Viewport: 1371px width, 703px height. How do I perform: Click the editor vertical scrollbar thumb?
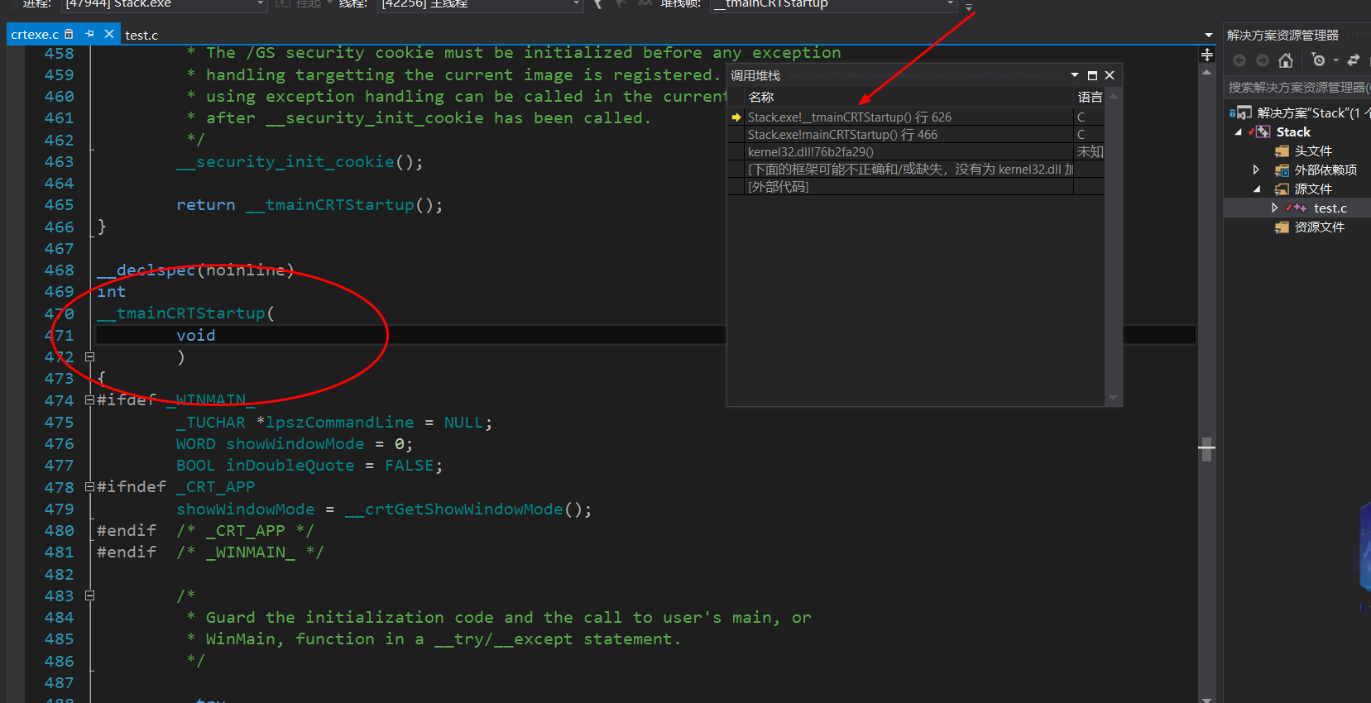point(1207,449)
